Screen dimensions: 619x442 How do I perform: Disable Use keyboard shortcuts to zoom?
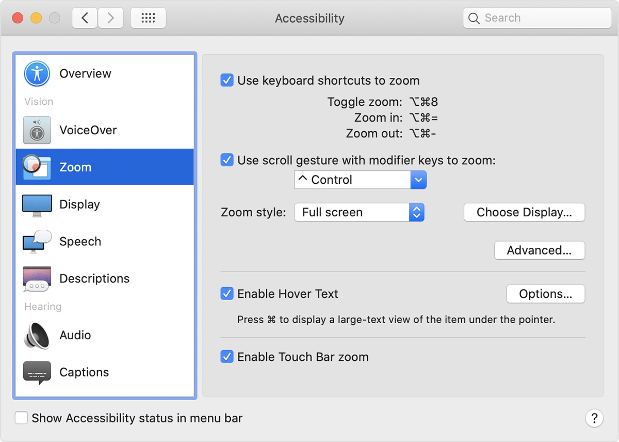pyautogui.click(x=227, y=81)
